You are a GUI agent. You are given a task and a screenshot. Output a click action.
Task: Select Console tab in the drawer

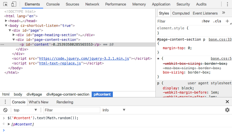pyautogui.click(x=19, y=102)
